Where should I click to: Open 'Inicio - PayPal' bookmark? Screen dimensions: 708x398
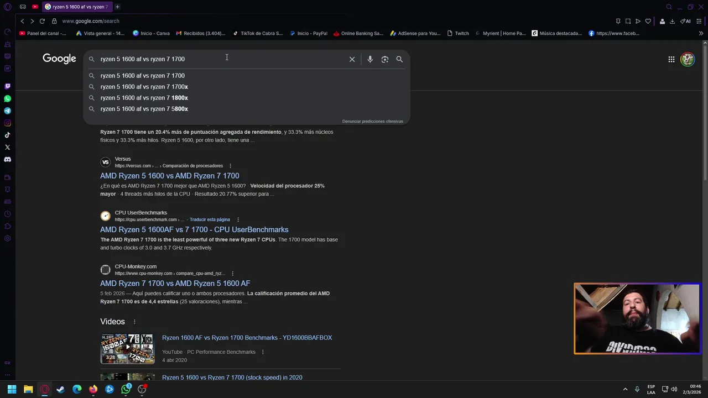coord(308,33)
